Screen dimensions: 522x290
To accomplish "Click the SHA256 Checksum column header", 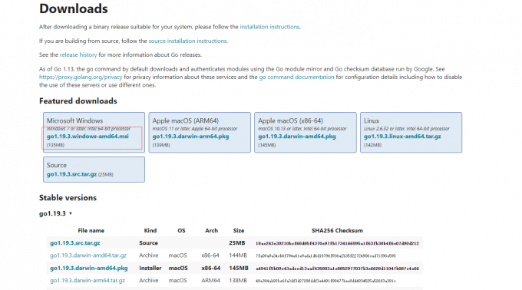I will 337,230.
